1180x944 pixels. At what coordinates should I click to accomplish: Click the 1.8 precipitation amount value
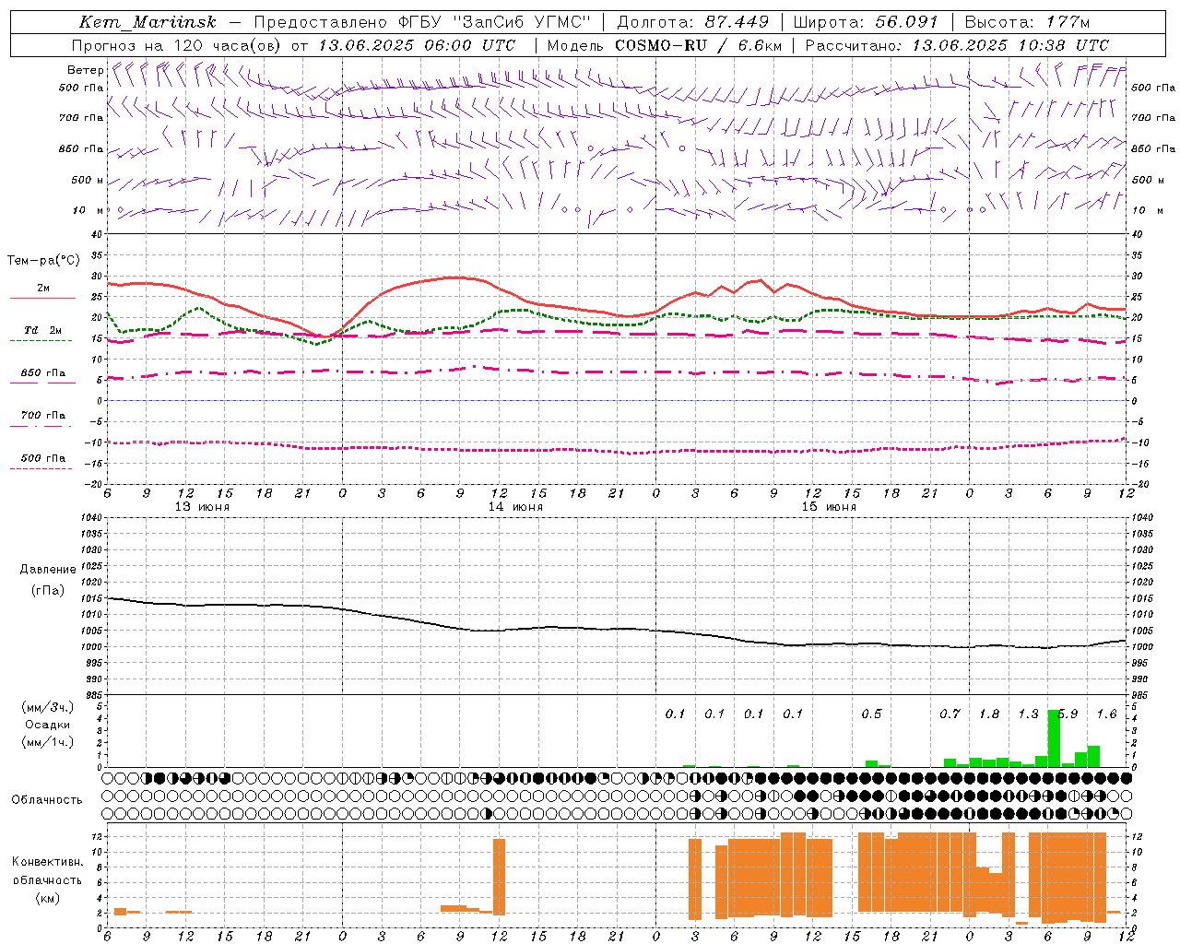tap(989, 714)
